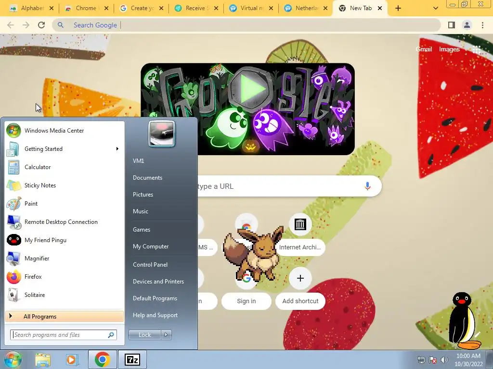Open Windows Media Player taskbar icon
The width and height of the screenshot is (493, 369).
(71, 359)
